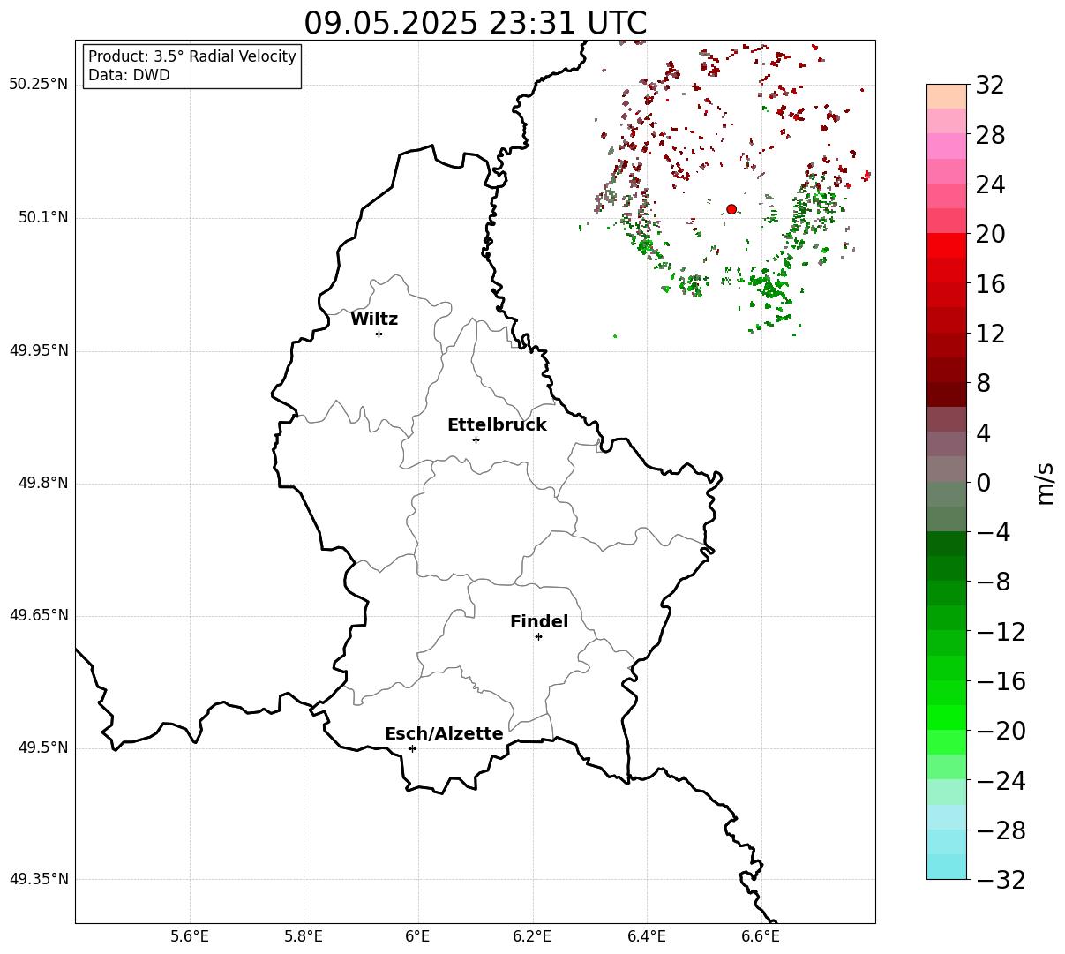Click the 49.5°N latitude label
This screenshot has width=1065, height=954.
click(43, 748)
